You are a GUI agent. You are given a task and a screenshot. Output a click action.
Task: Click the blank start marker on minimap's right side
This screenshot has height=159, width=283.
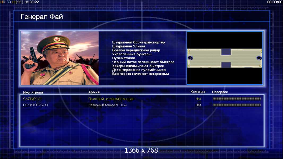click(x=259, y=58)
